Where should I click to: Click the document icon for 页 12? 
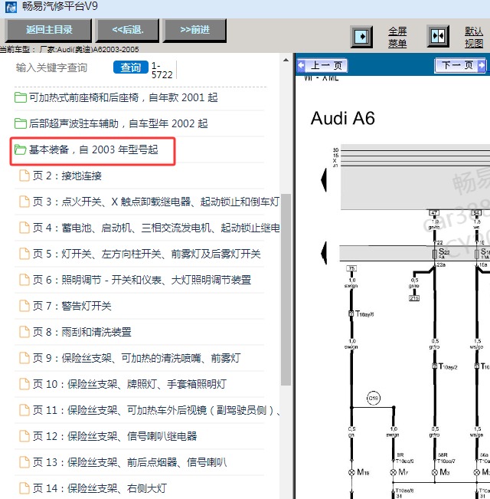pos(24,437)
